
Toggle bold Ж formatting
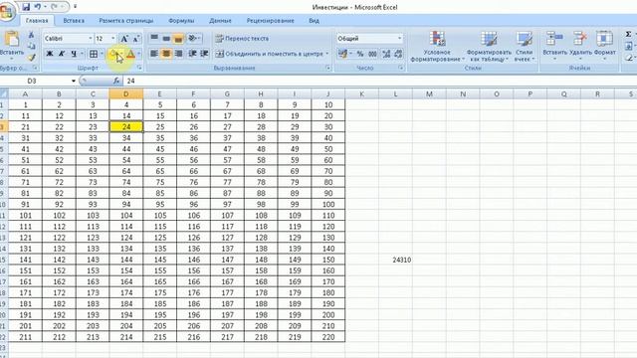pos(50,54)
